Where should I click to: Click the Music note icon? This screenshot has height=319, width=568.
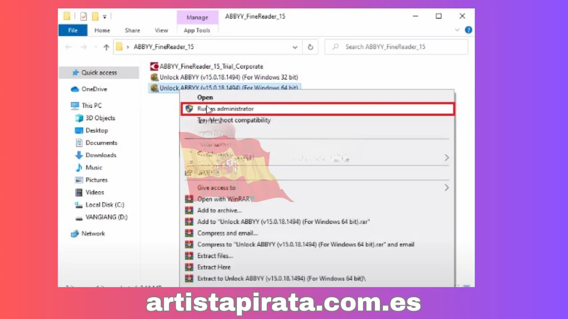pos(79,167)
